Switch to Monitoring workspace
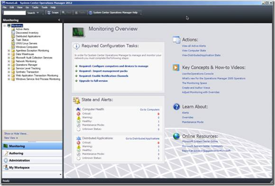This screenshot has width=275, height=186. coord(32,146)
